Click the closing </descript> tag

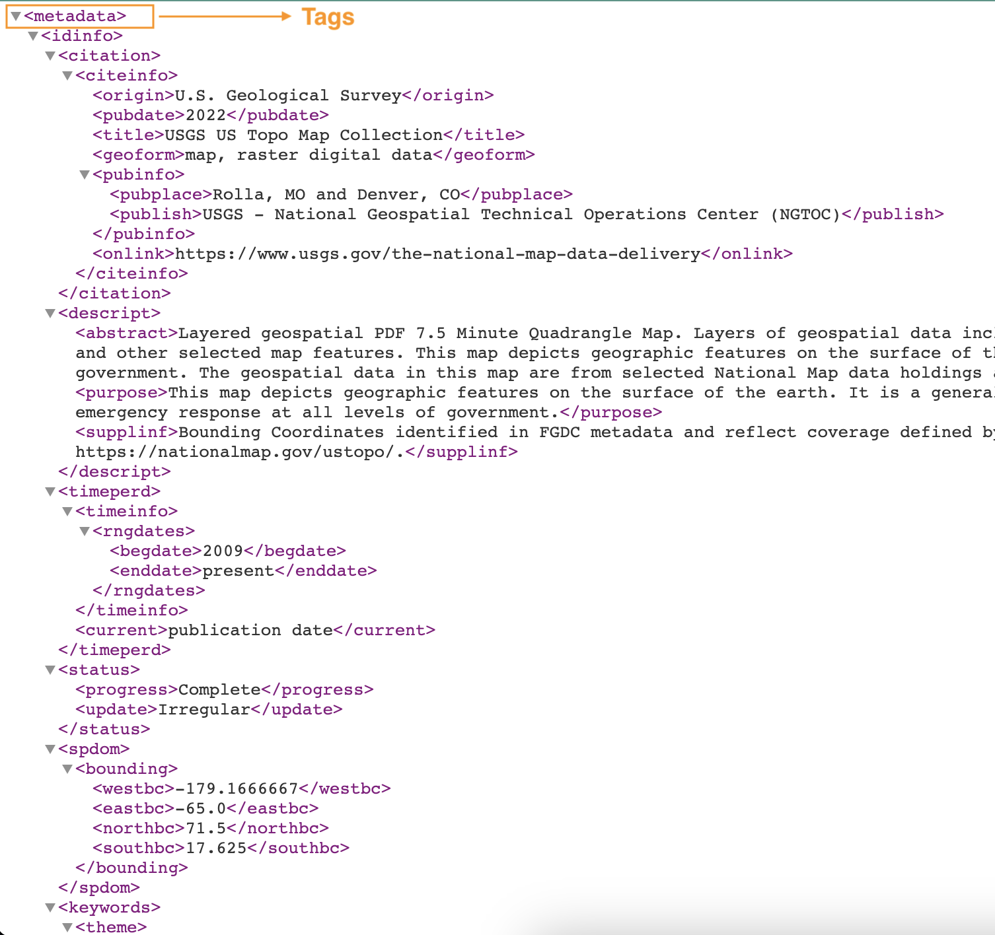tap(115, 471)
